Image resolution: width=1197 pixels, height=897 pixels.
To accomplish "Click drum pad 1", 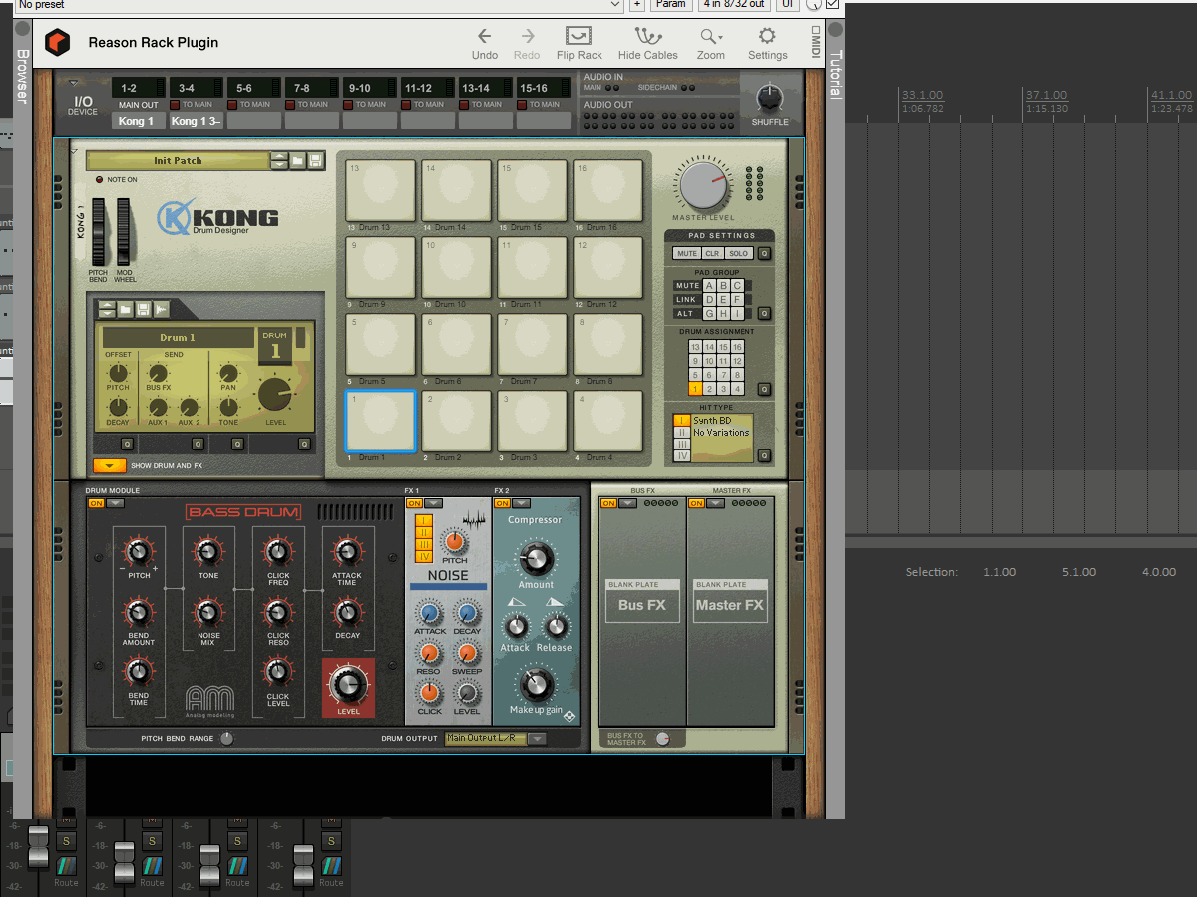I will [x=380, y=421].
